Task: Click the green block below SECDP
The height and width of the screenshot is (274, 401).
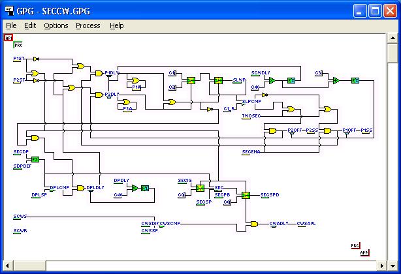Action: (35, 159)
